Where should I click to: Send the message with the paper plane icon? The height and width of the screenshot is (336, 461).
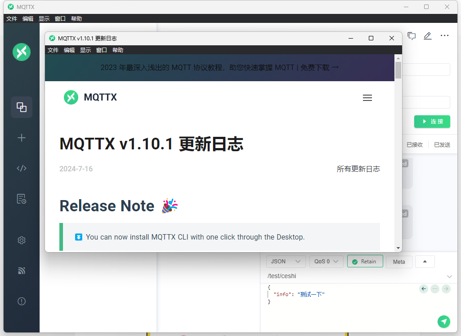444,322
